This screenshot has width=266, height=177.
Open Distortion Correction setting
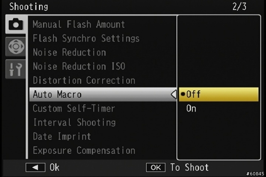(x=84, y=80)
